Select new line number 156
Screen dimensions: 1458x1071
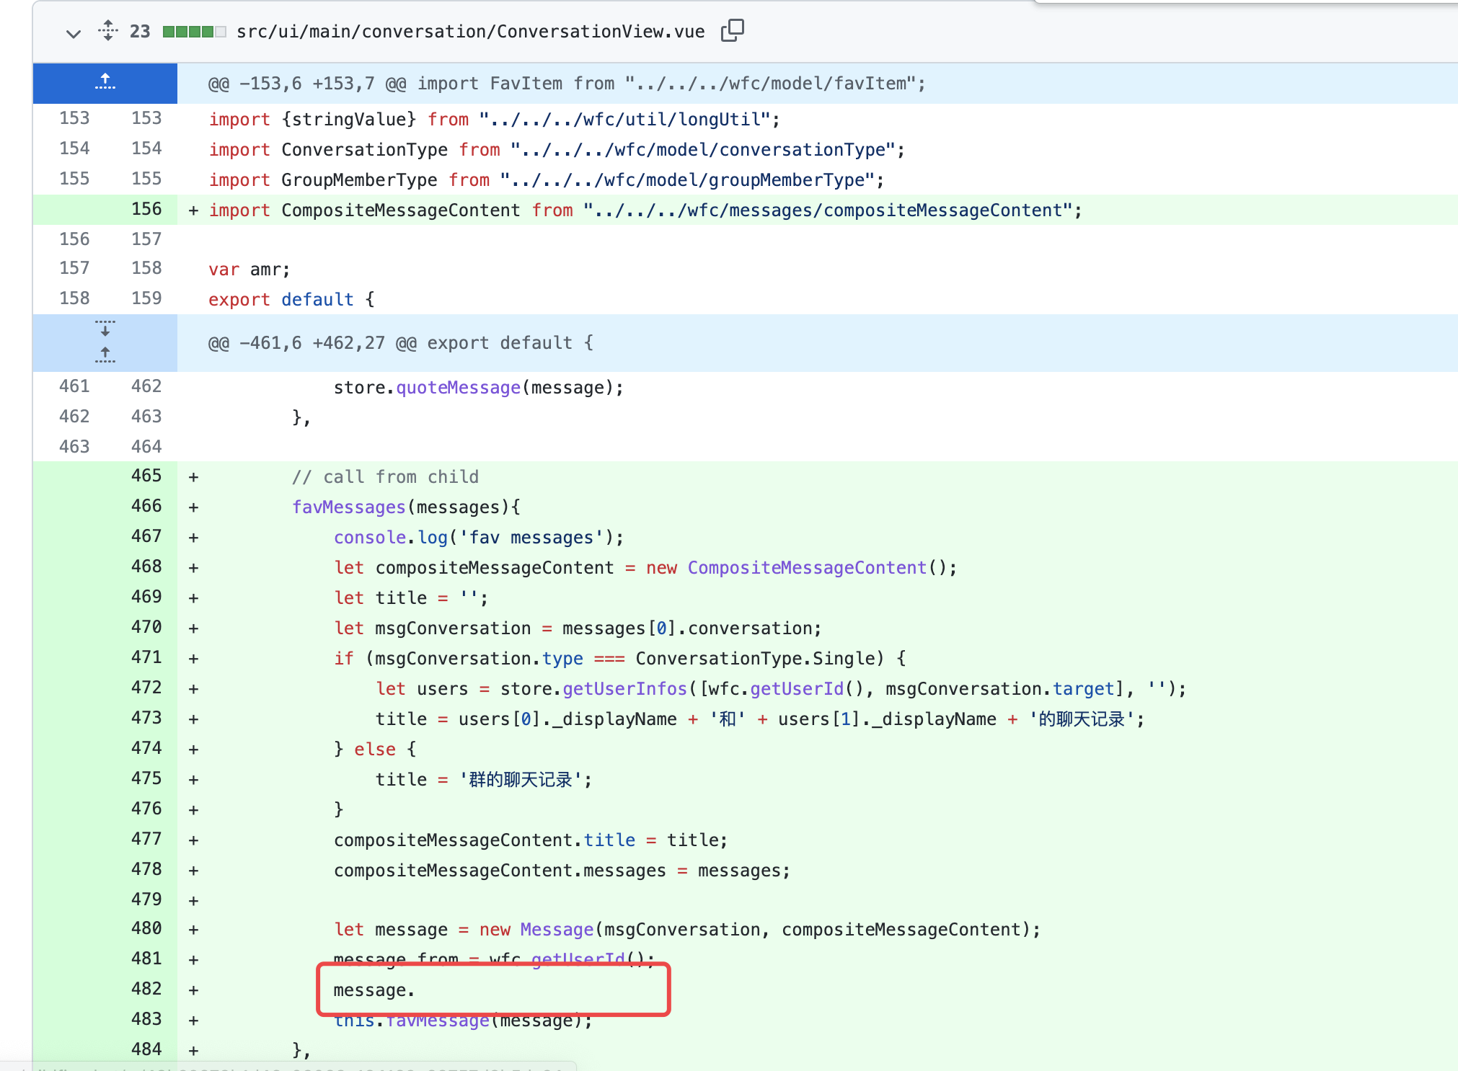pos(146,209)
